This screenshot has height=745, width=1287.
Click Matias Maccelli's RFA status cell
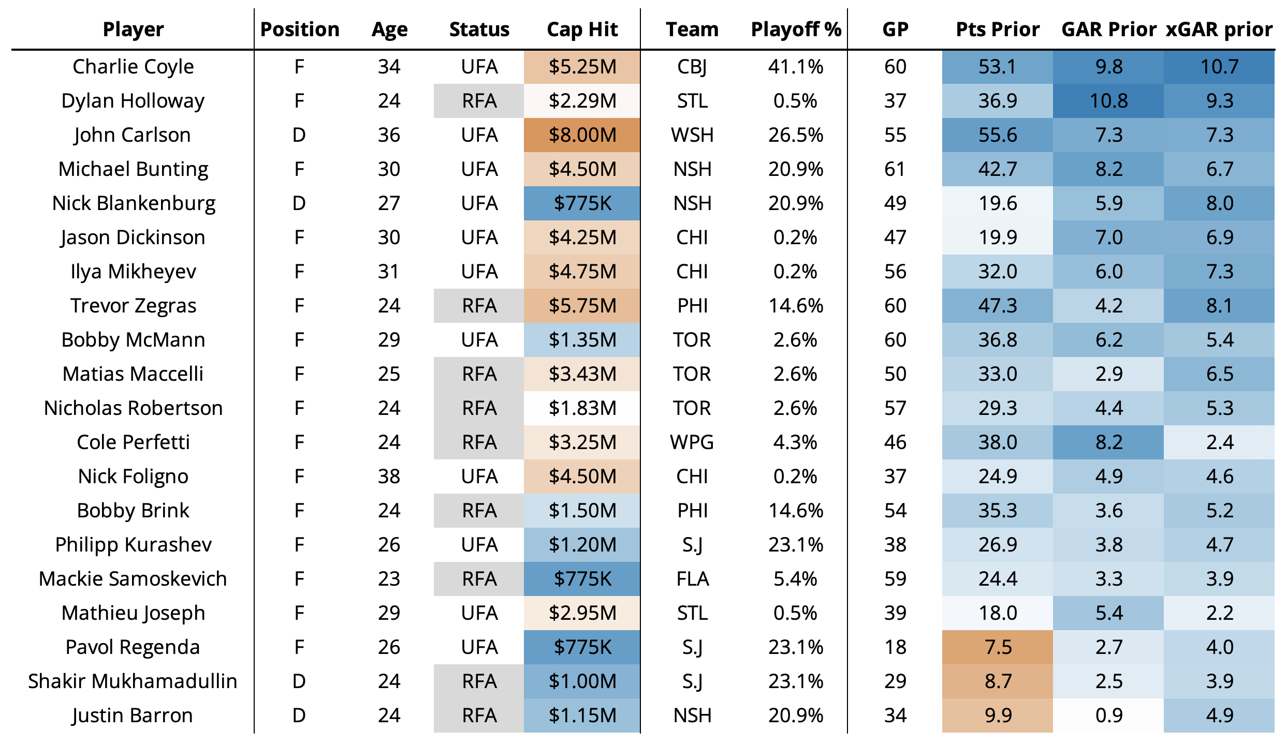(x=479, y=374)
